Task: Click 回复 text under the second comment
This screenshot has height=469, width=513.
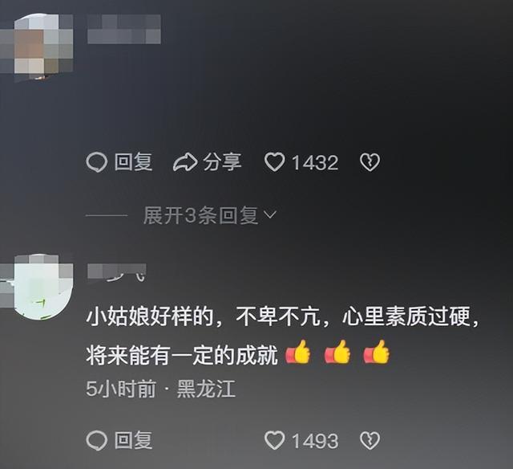Action: coord(134,440)
